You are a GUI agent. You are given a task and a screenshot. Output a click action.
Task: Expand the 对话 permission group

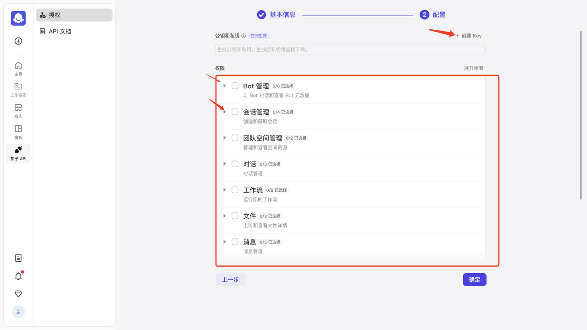(x=225, y=164)
